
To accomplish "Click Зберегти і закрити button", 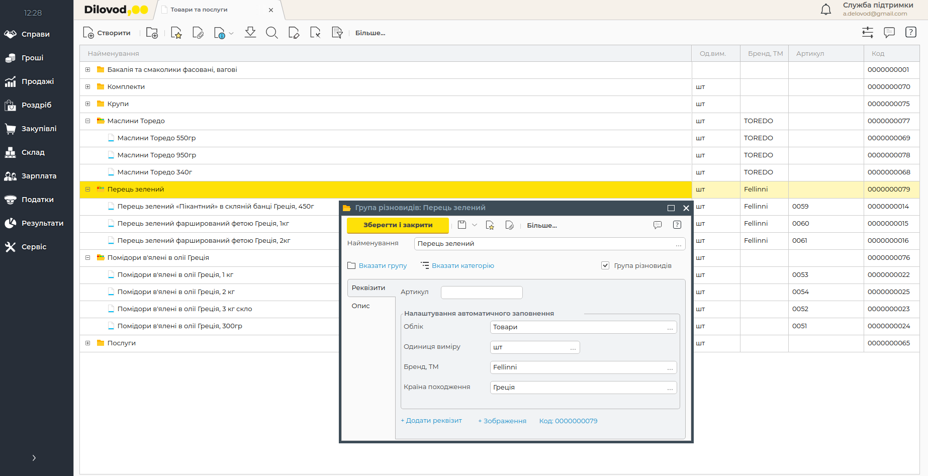I will click(398, 225).
